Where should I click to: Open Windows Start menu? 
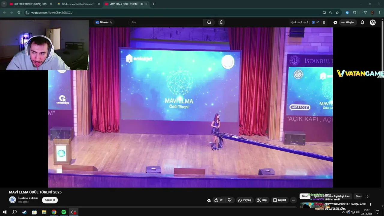[x=5, y=212]
